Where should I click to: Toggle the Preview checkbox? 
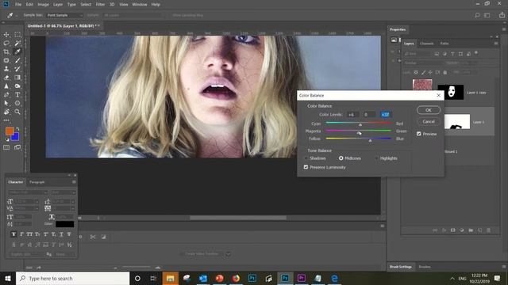[419, 134]
